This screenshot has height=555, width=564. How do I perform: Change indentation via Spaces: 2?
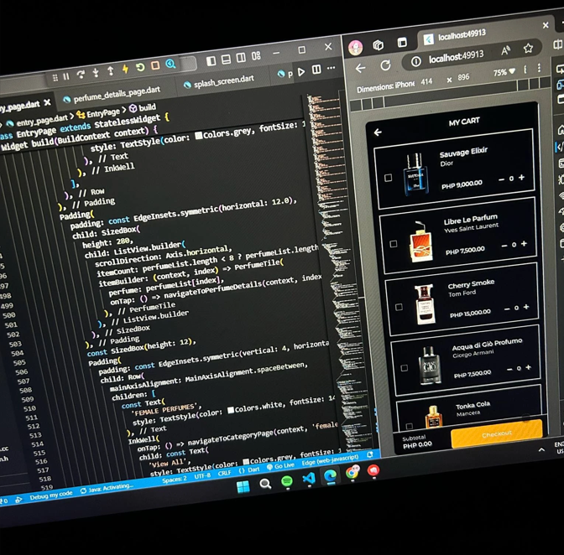(175, 480)
